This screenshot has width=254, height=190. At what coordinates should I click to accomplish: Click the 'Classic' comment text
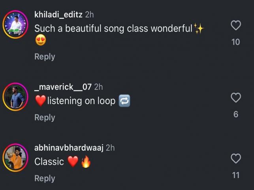click(x=49, y=162)
